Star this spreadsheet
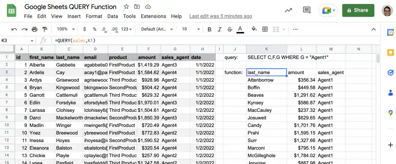This screenshot has height=164, width=396. click(x=126, y=7)
